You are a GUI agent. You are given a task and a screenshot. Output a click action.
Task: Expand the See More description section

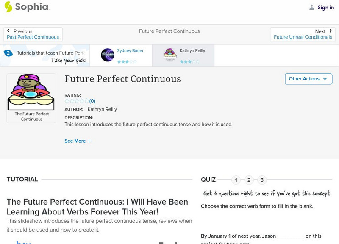[78, 141]
